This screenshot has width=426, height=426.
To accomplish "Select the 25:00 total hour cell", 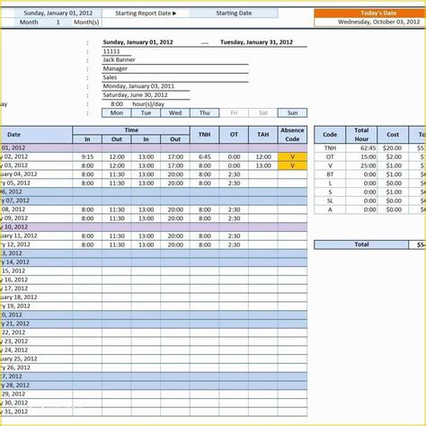I will (361, 165).
